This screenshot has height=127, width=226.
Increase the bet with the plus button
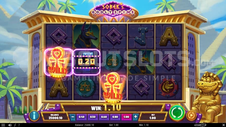[136, 117]
